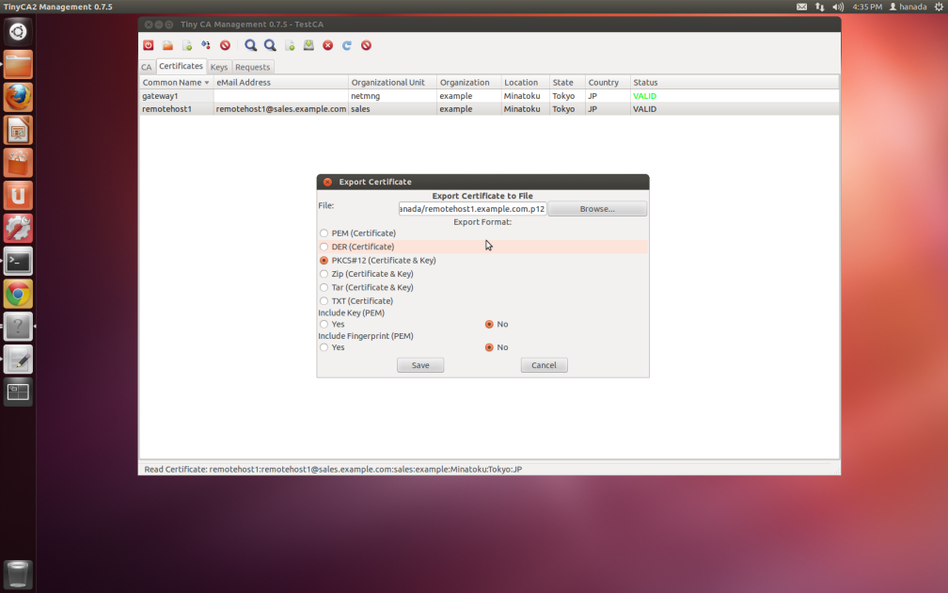This screenshot has height=593, width=948.
Task: Switch to the Keys tab
Action: (x=219, y=67)
